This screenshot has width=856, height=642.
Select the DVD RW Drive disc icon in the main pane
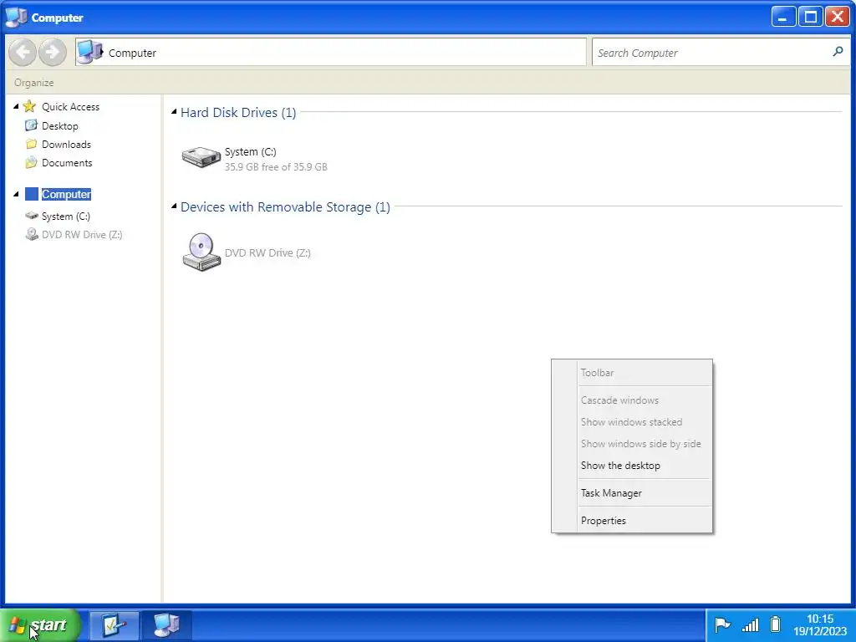(201, 252)
